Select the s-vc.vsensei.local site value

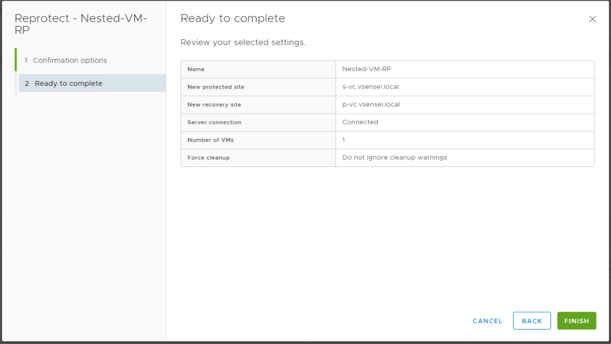pos(370,87)
